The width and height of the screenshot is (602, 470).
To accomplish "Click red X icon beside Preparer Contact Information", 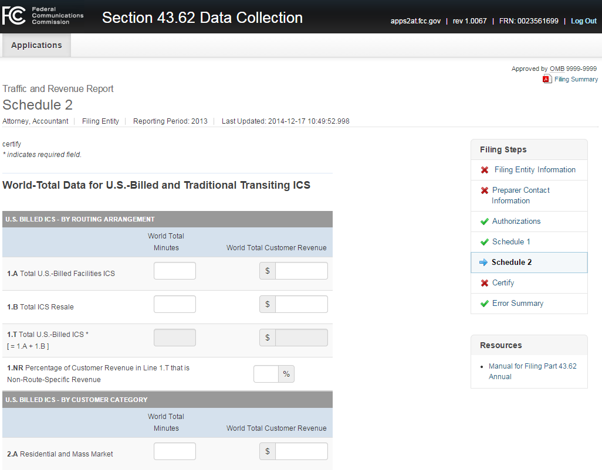I will 485,190.
